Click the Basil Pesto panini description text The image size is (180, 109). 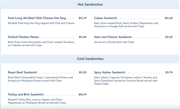41,44
